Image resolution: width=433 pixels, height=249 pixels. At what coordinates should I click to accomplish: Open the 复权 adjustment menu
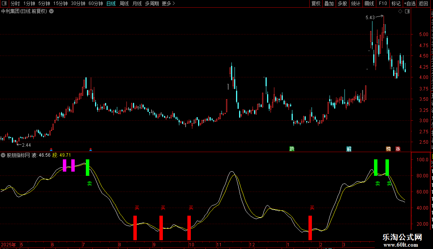click(316, 3)
